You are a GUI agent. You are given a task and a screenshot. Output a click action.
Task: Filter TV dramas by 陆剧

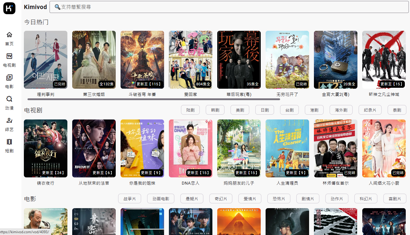click(190, 110)
